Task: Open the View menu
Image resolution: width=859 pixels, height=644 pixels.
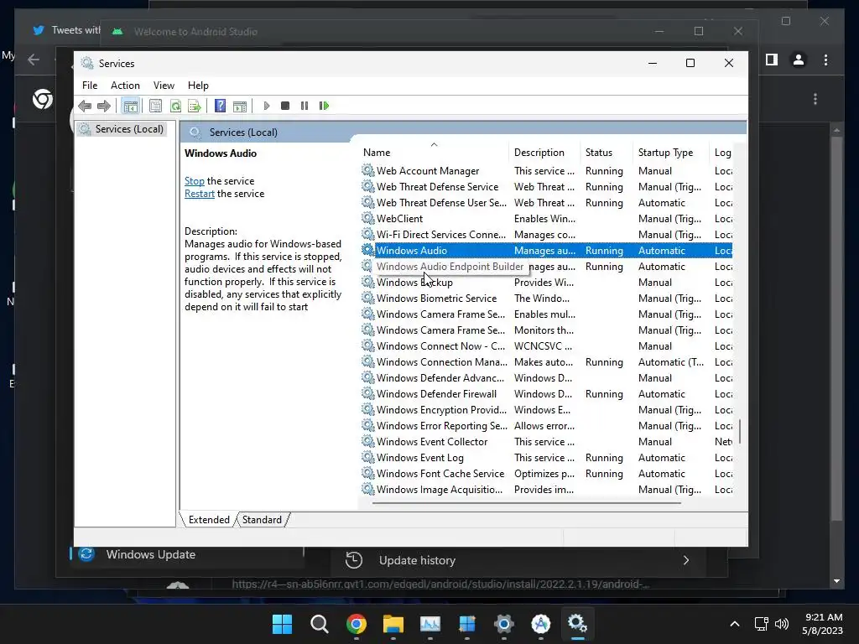Action: 164,86
